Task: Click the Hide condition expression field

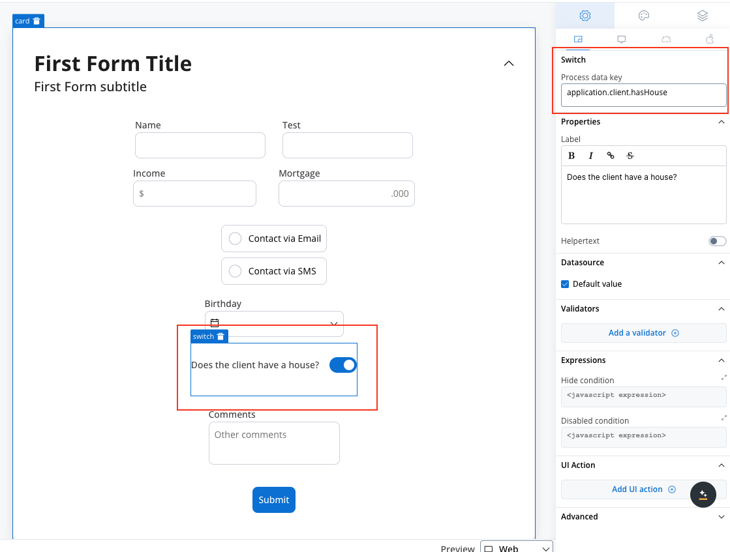Action: pos(643,397)
